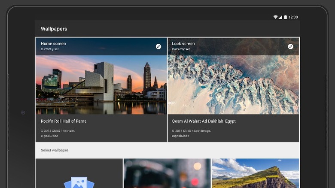Click the Rock'n Roll Hall of Fame title

tap(64, 121)
